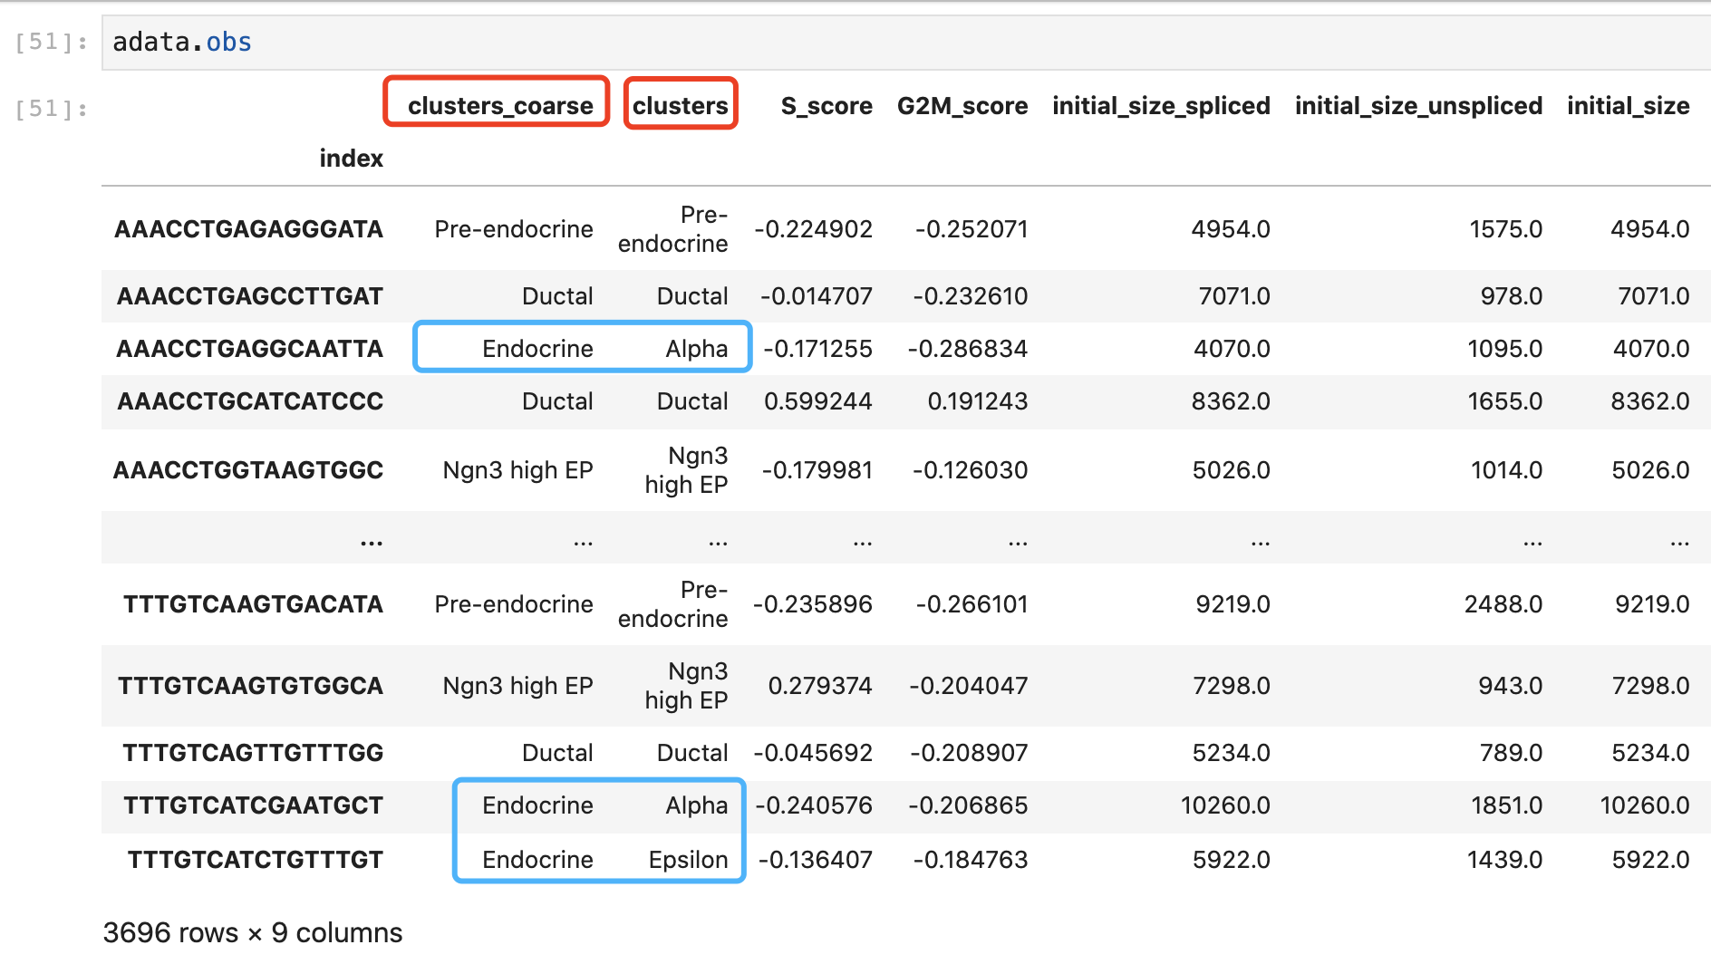This screenshot has width=1711, height=964.
Task: Select the AAACCTGAGAGGGATA row index
Action: [x=248, y=229]
